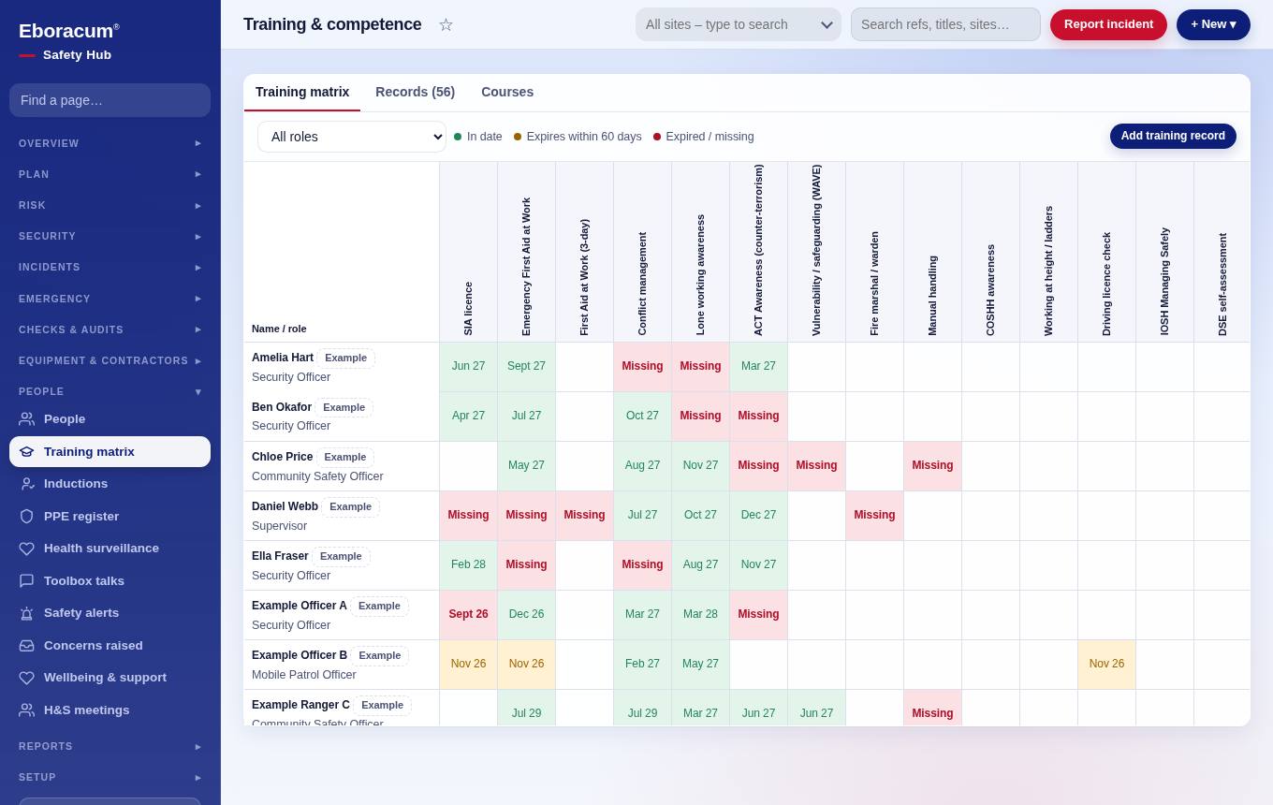Select the Training matrix tab
Image resolution: width=1273 pixels, height=805 pixels.
[x=302, y=92]
